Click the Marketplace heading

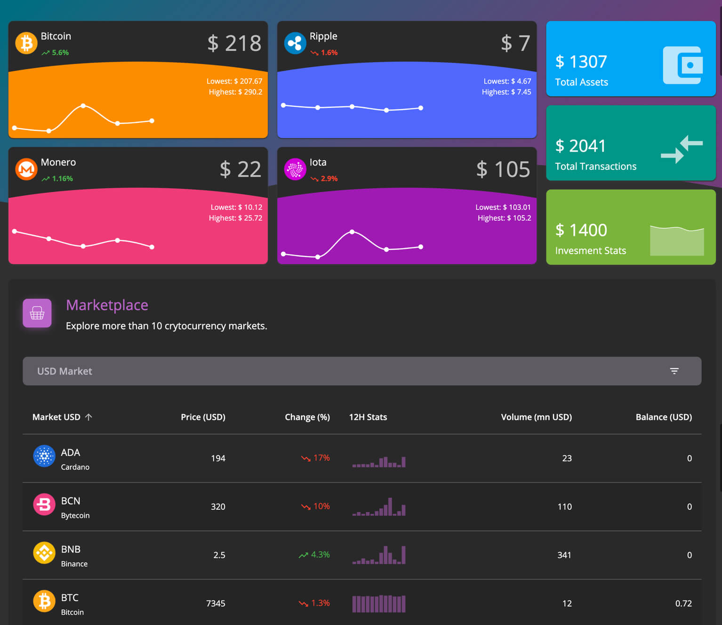click(107, 305)
